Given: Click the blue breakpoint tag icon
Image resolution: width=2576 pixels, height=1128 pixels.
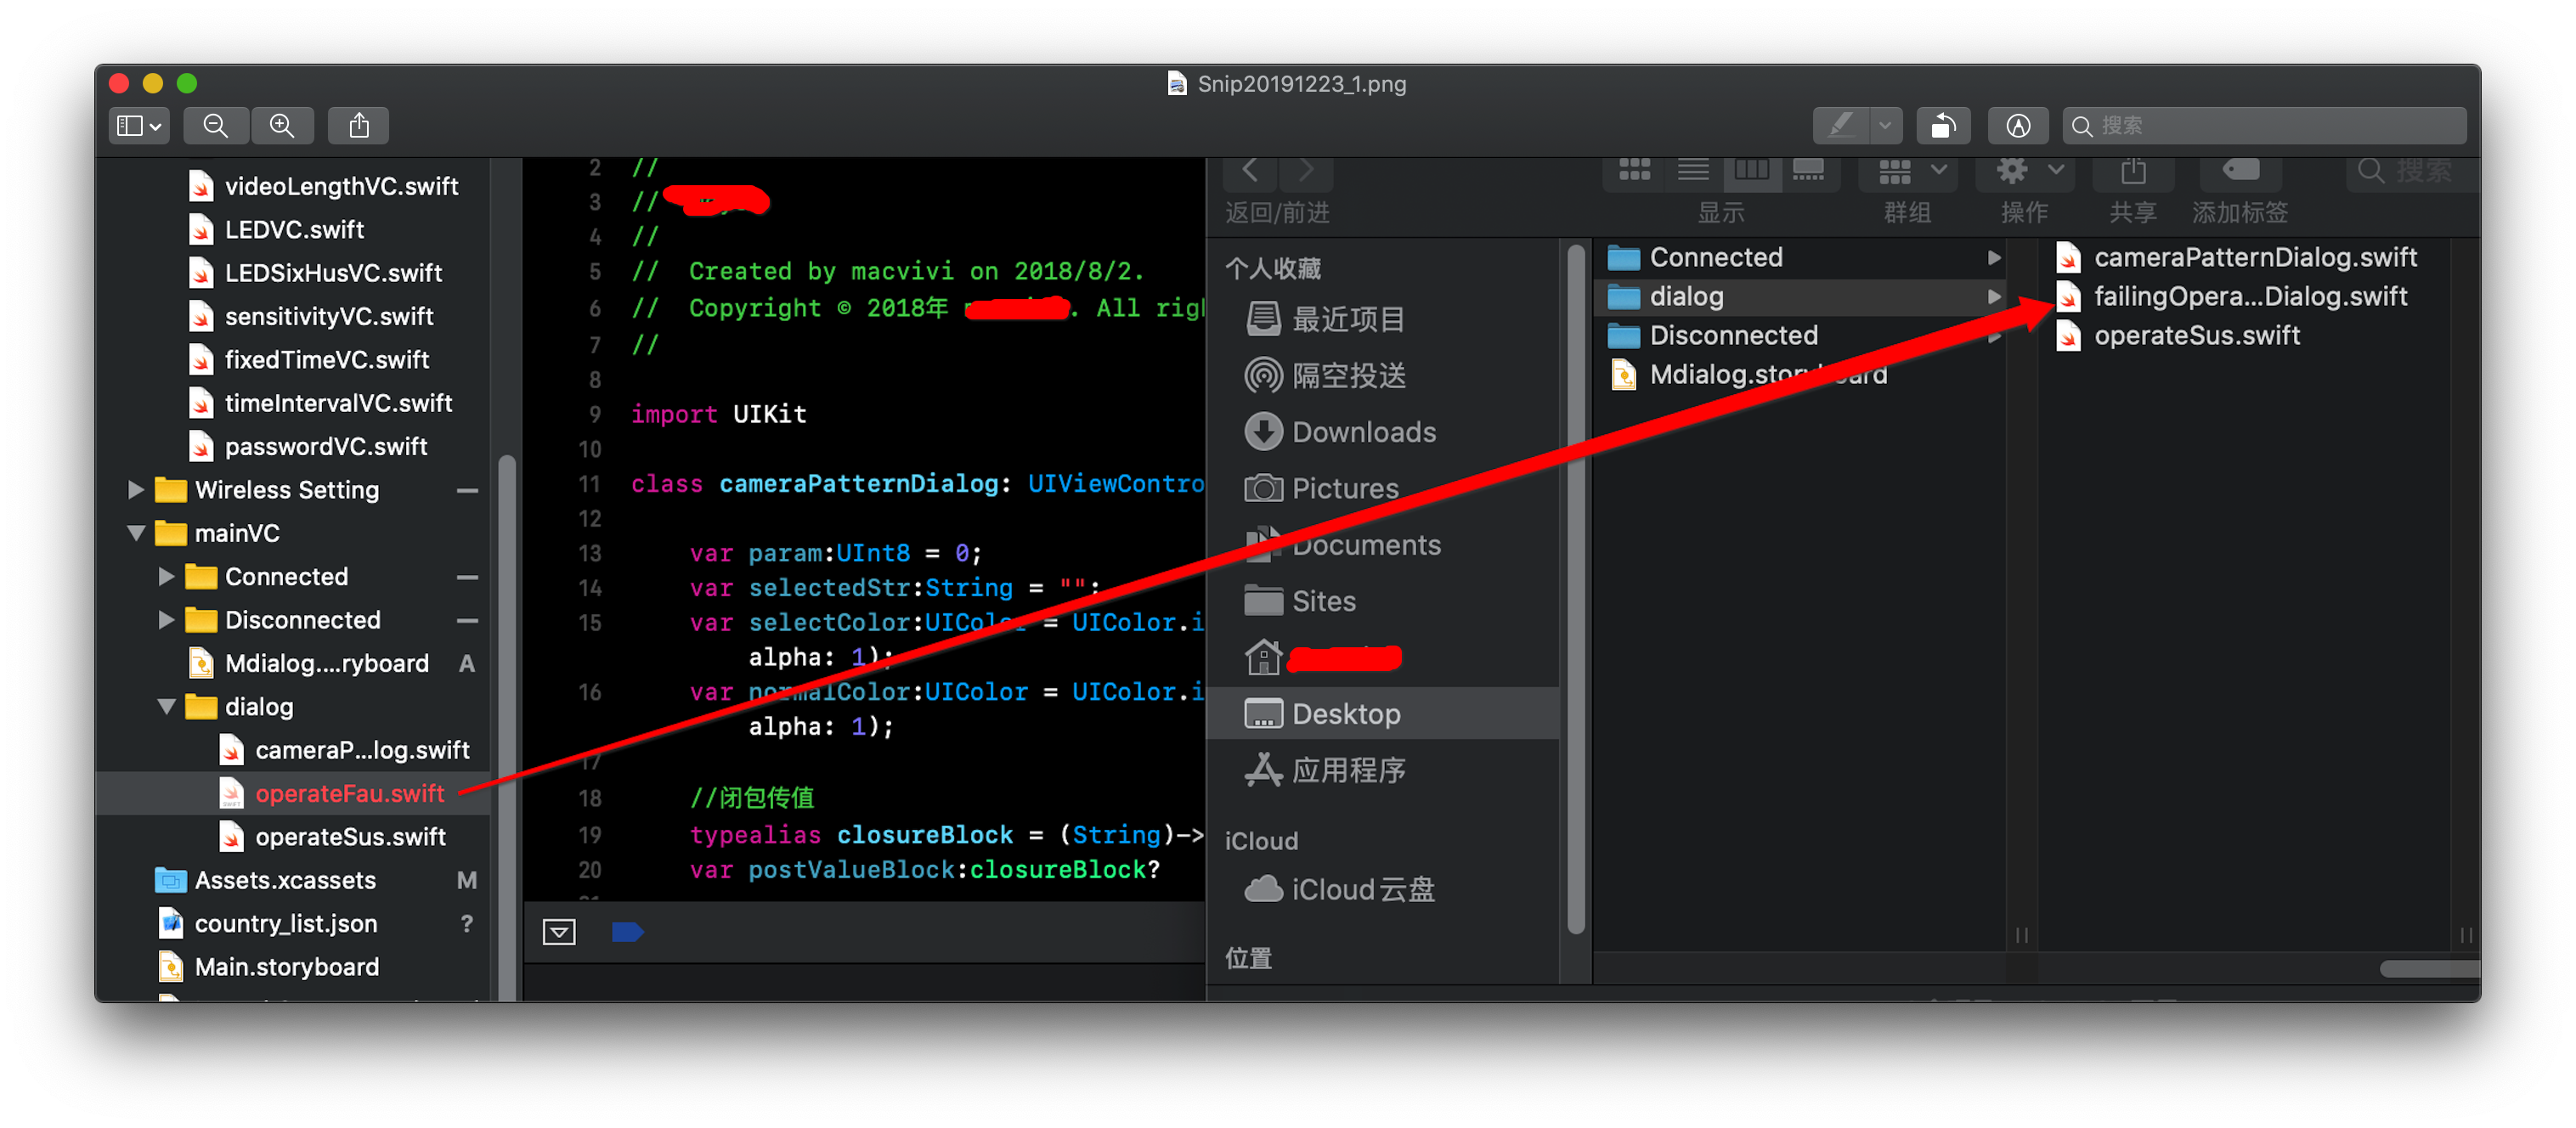Looking at the screenshot, I should [x=626, y=932].
